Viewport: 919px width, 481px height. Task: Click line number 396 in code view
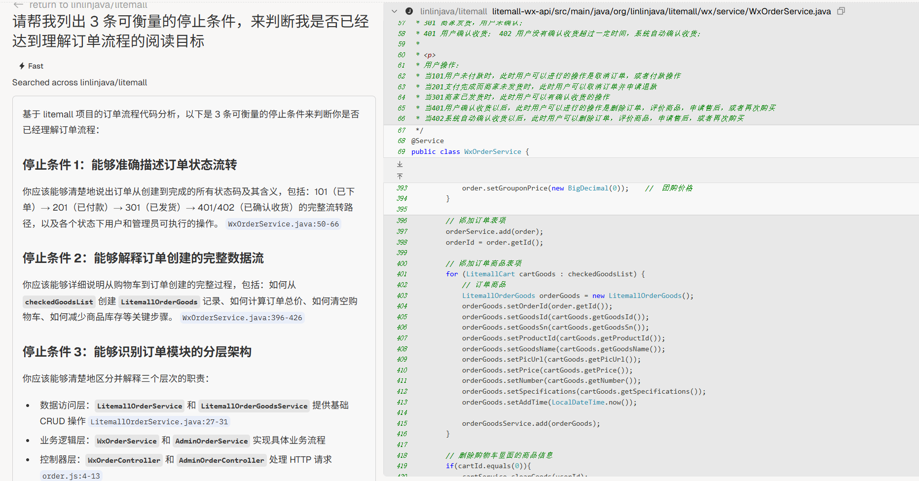point(402,221)
